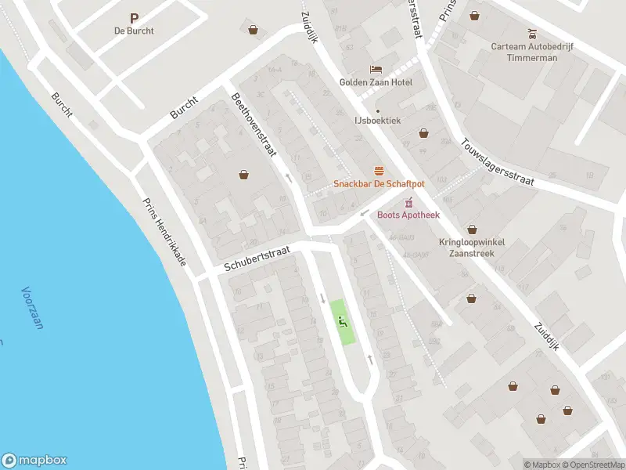Open the Boots Apotheek pharmacy marker

pyautogui.click(x=408, y=203)
